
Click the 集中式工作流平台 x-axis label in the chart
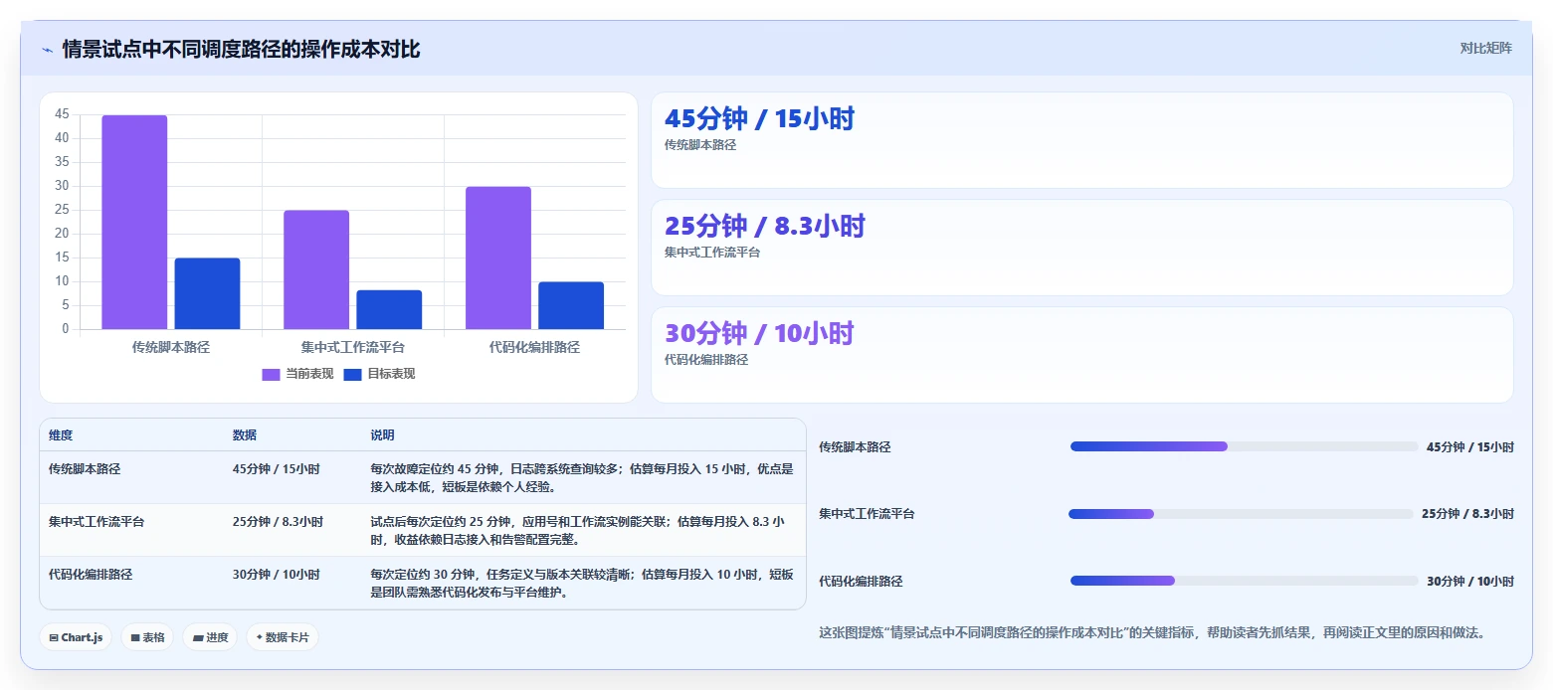pyautogui.click(x=353, y=348)
